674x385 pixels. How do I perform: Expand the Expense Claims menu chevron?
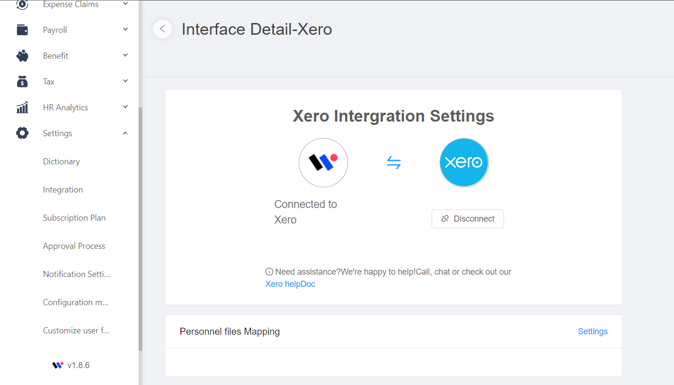[x=125, y=4]
